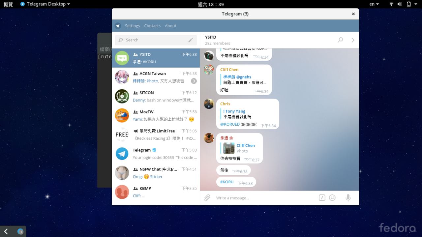Click the Telegram paper plane logo

click(118, 26)
